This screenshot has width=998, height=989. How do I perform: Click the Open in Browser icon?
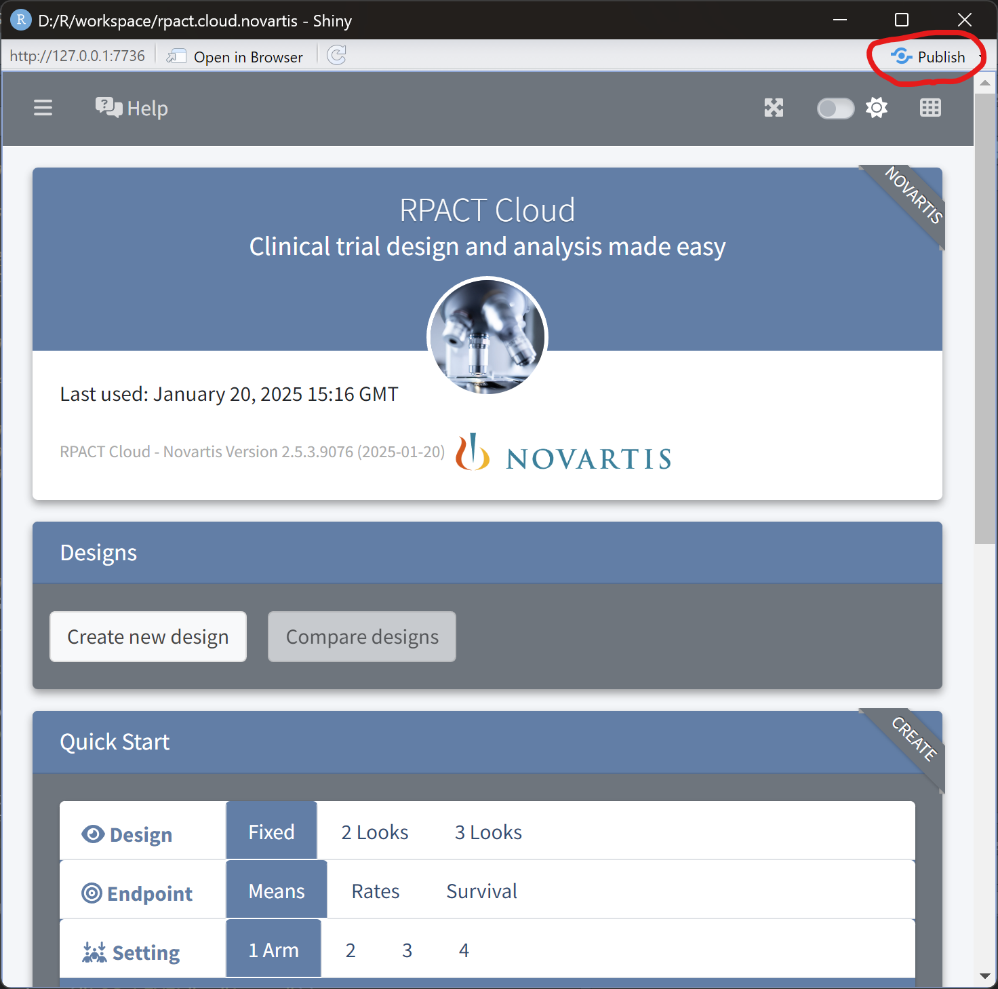[x=176, y=56]
